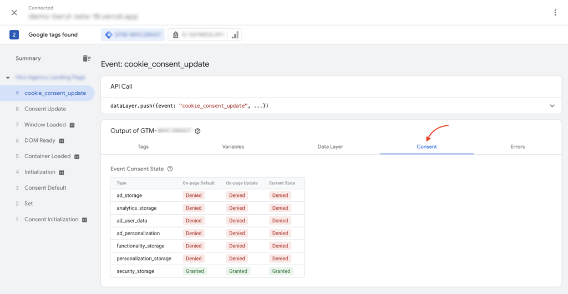Screen dimensions: 568x294
Task: Show the Data Layer tab
Action: click(330, 147)
